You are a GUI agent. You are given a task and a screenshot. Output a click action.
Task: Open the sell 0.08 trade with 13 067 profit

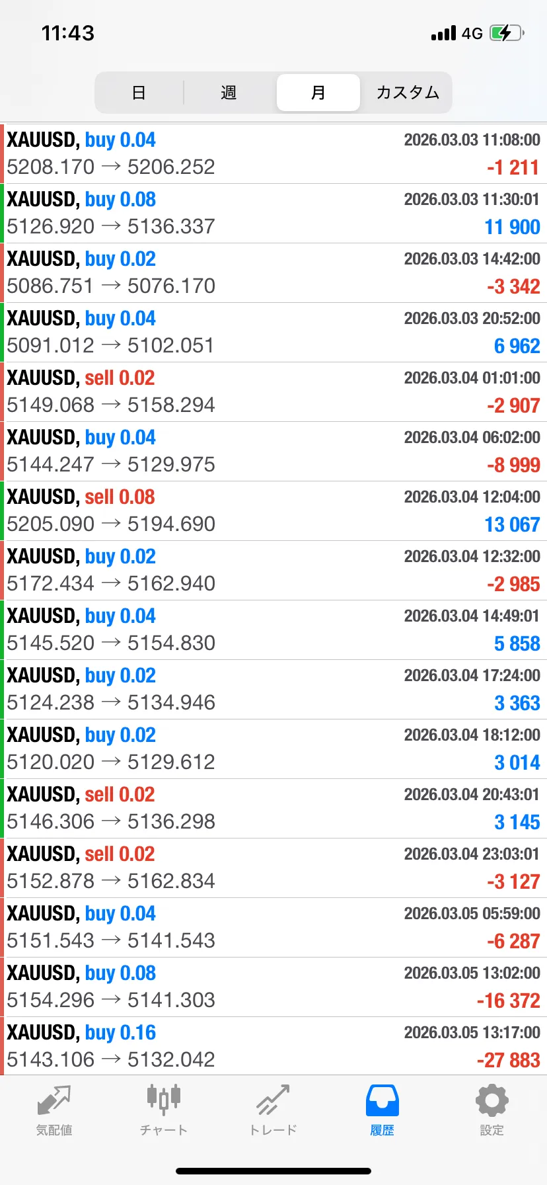[x=273, y=511]
